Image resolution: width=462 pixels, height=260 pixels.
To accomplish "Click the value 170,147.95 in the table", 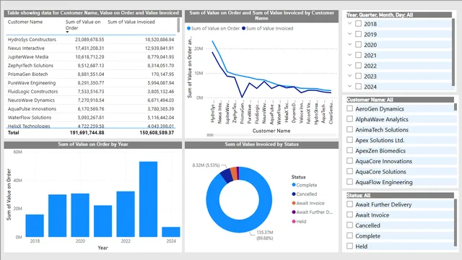I will (x=162, y=74).
